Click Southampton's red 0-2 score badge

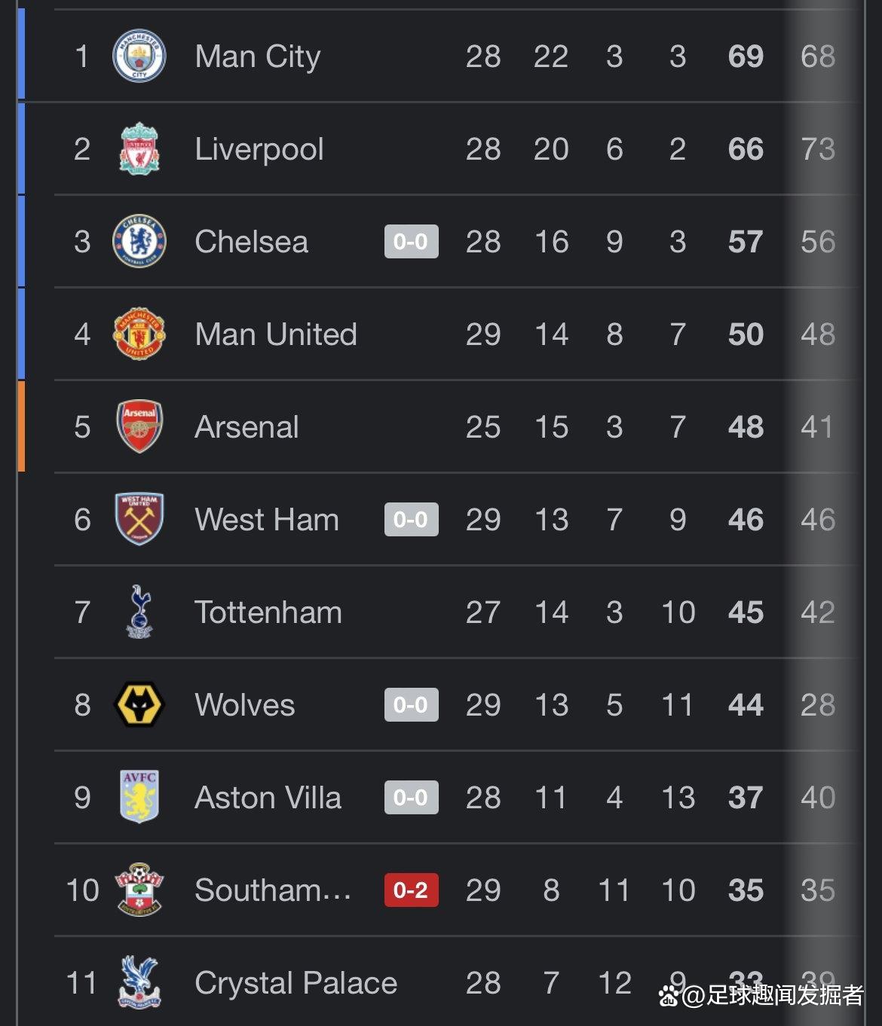point(411,890)
